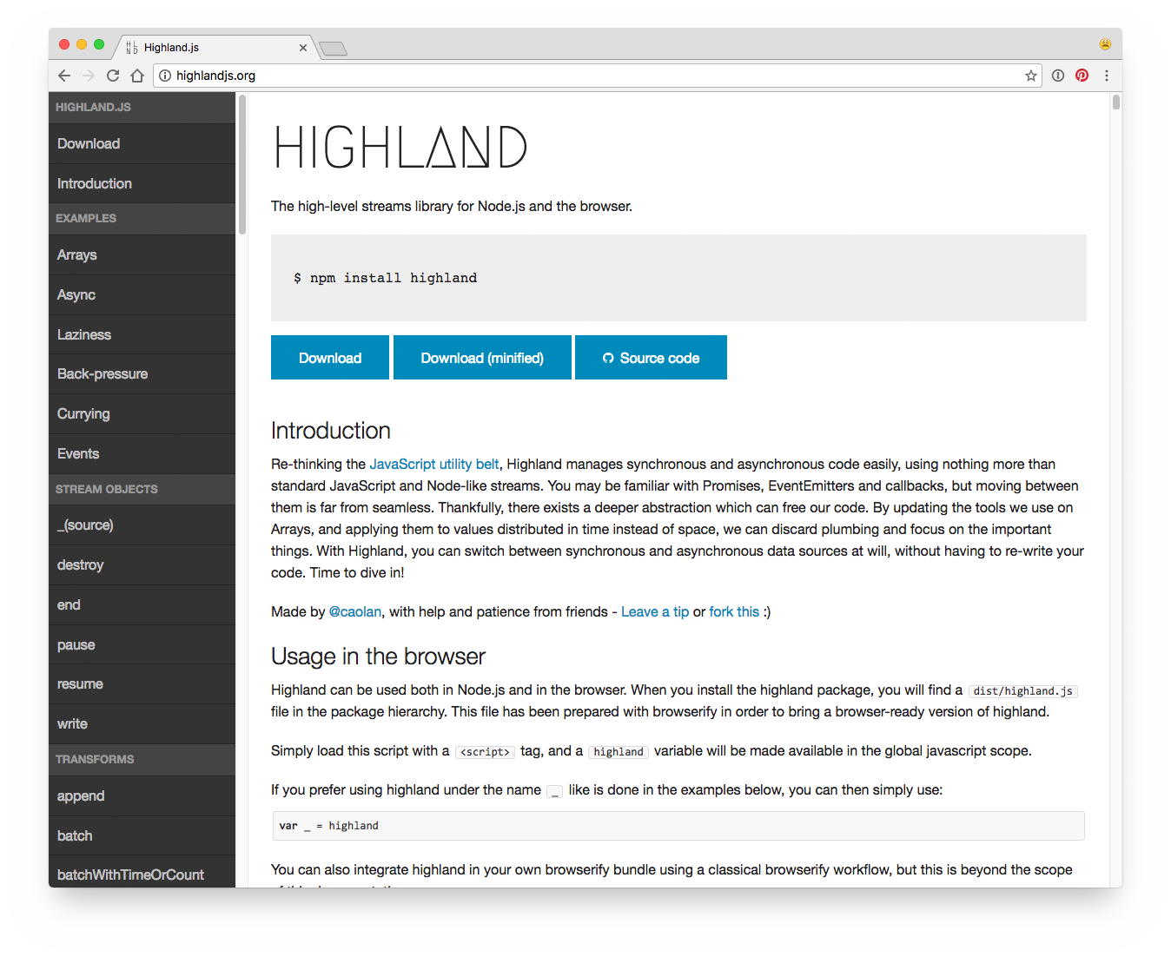Click the TRANSFORMS section heading
This screenshot has height=957, width=1171.
pyautogui.click(x=142, y=760)
